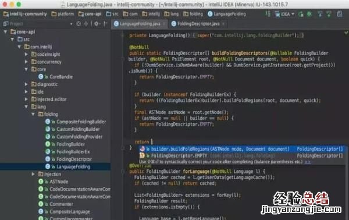Image resolution: width=349 pixels, height=220 pixels.
Task: Expand the injection package
Action: coord(33,174)
